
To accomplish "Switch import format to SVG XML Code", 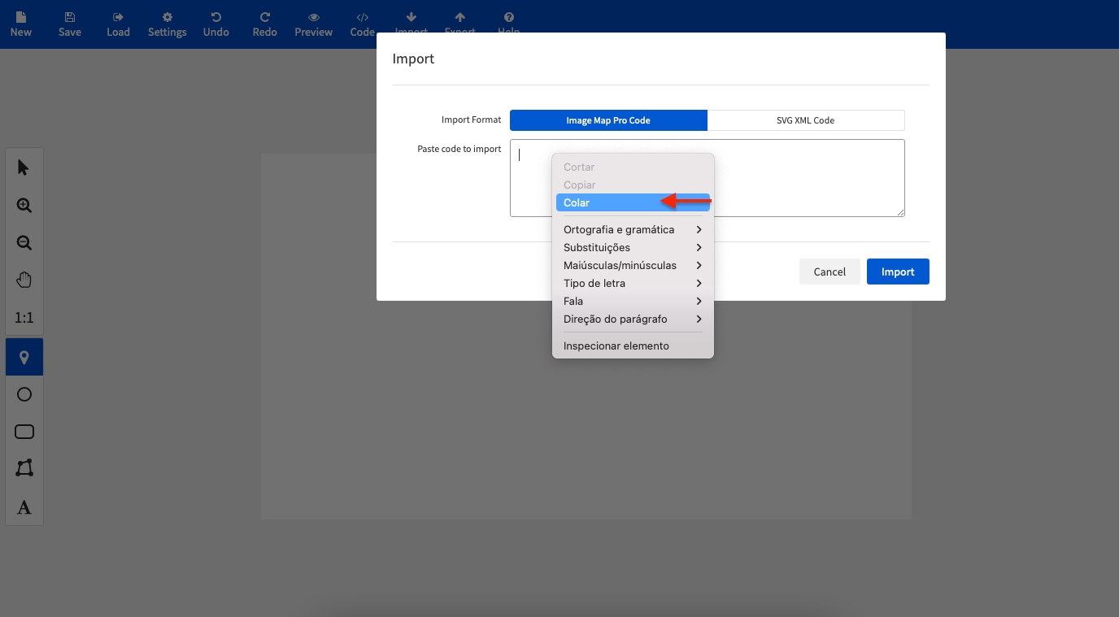I will 806,120.
